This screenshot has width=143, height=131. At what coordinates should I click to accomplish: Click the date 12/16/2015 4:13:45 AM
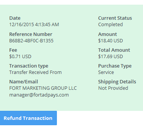pos(34,24)
